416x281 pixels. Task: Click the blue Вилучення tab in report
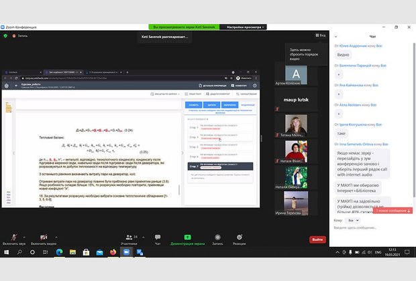229,105
